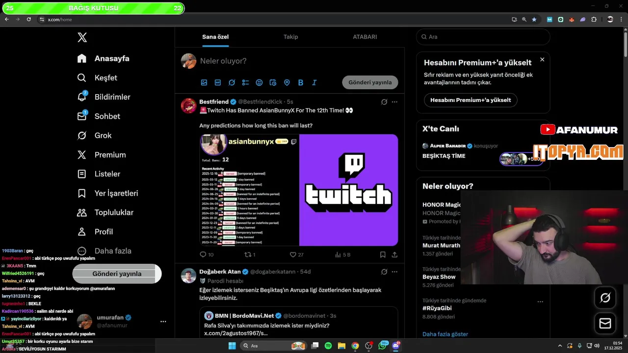
Task: Open Keşfet explore page
Action: pos(97,77)
